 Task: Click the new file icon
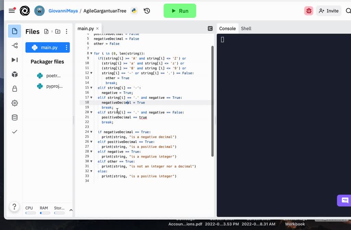click(46, 32)
